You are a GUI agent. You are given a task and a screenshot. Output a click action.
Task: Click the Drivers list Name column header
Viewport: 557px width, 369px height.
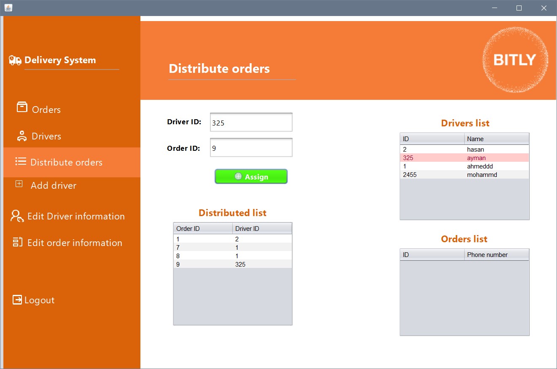497,139
